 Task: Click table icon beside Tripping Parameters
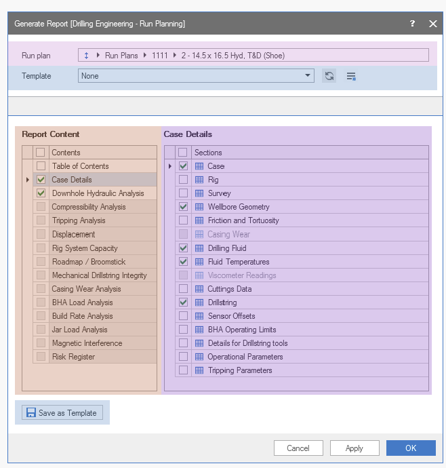pyautogui.click(x=199, y=370)
